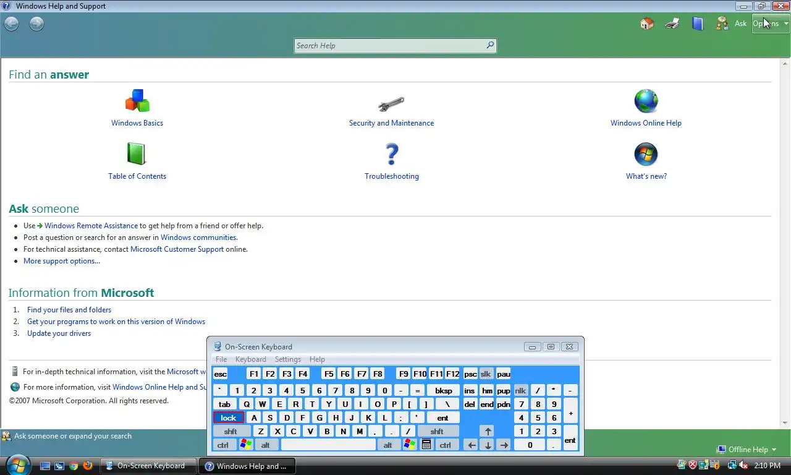Image resolution: width=791 pixels, height=475 pixels.
Task: Click the volume muted tray icon
Action: (743, 466)
